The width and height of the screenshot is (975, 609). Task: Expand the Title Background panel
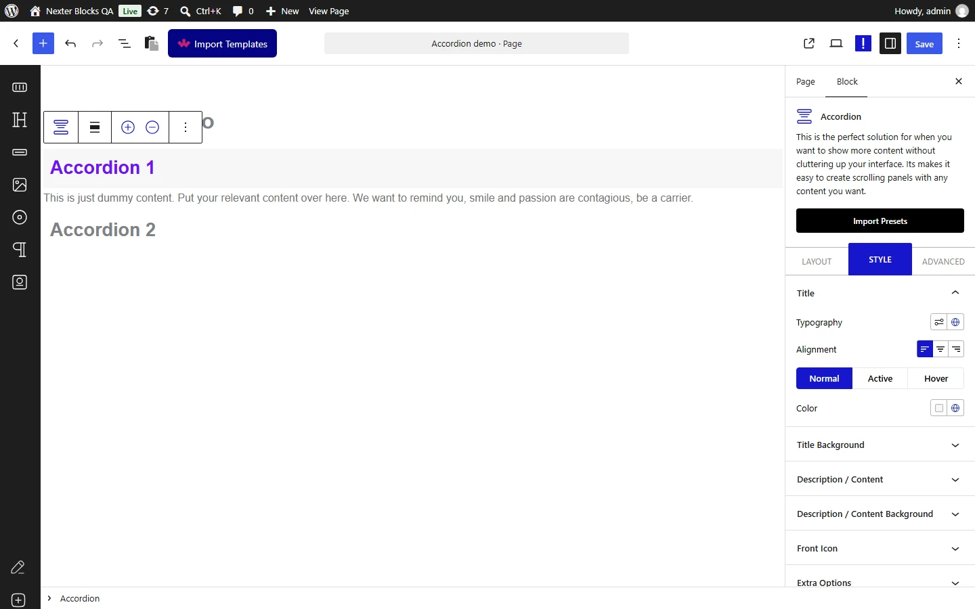880,445
